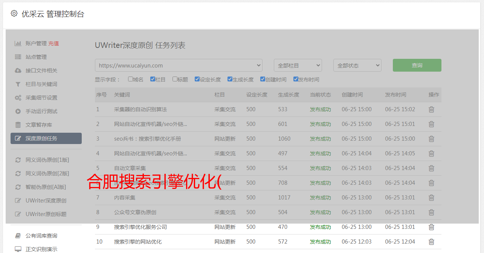The width and height of the screenshot is (484, 253).
Task: Click the 栏目与关键词 filter icon
Action: (x=18, y=84)
